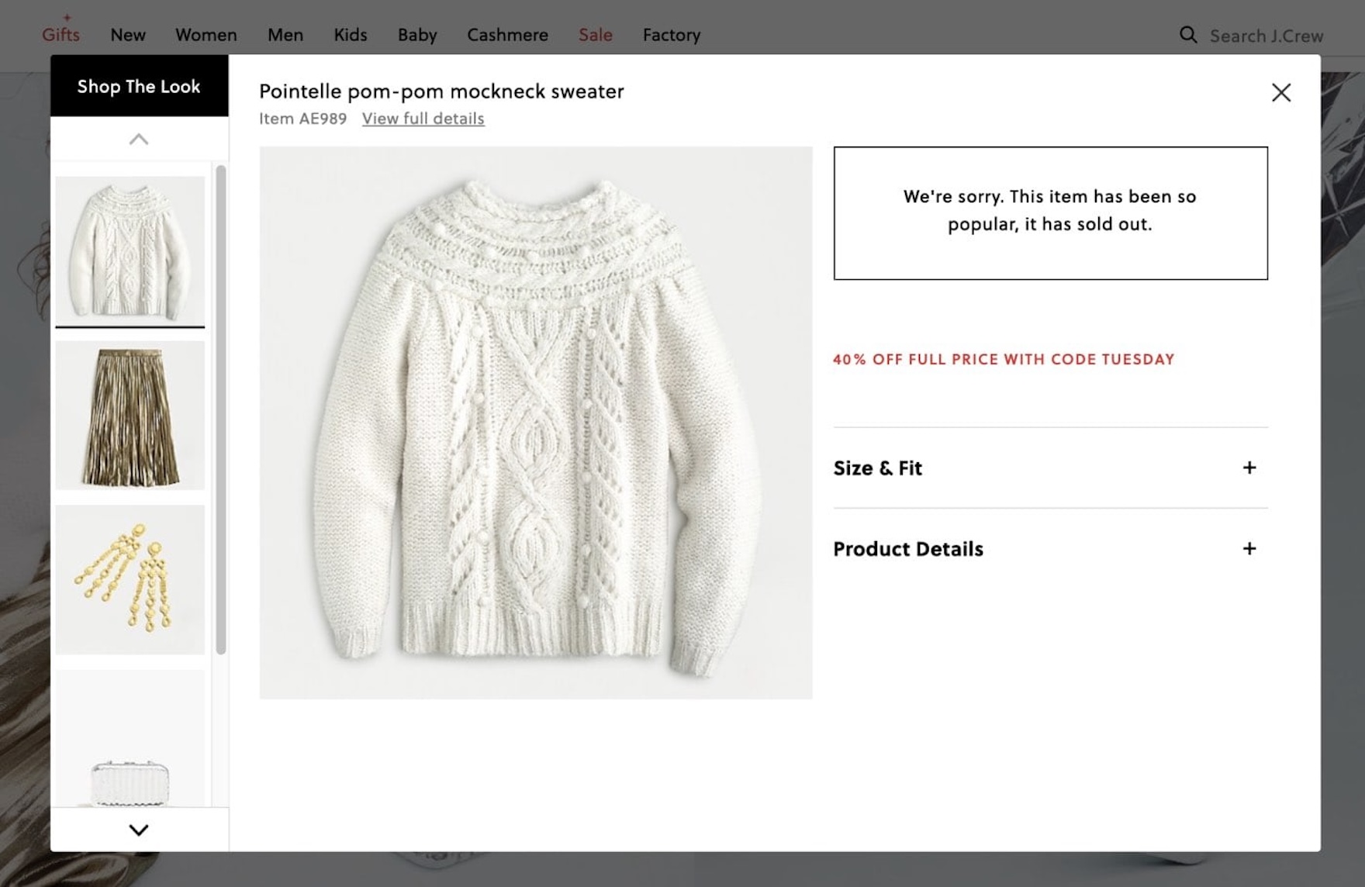The image size is (1365, 887).
Task: Go to the Sale section
Action: tap(595, 35)
